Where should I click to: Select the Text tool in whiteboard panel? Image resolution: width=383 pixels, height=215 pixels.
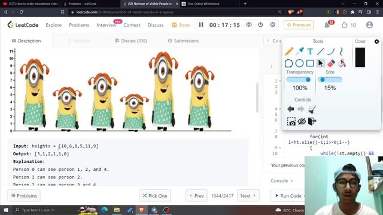[x=310, y=51]
